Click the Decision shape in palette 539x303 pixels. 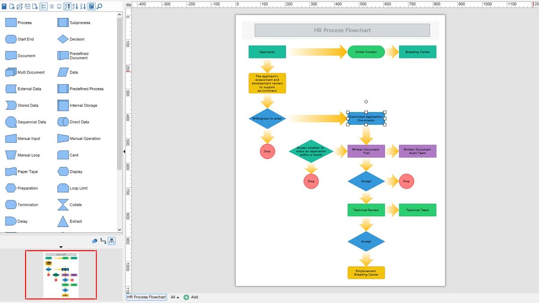tap(63, 39)
